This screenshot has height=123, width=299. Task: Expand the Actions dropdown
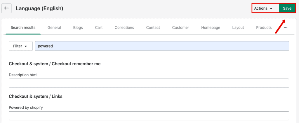point(263,8)
